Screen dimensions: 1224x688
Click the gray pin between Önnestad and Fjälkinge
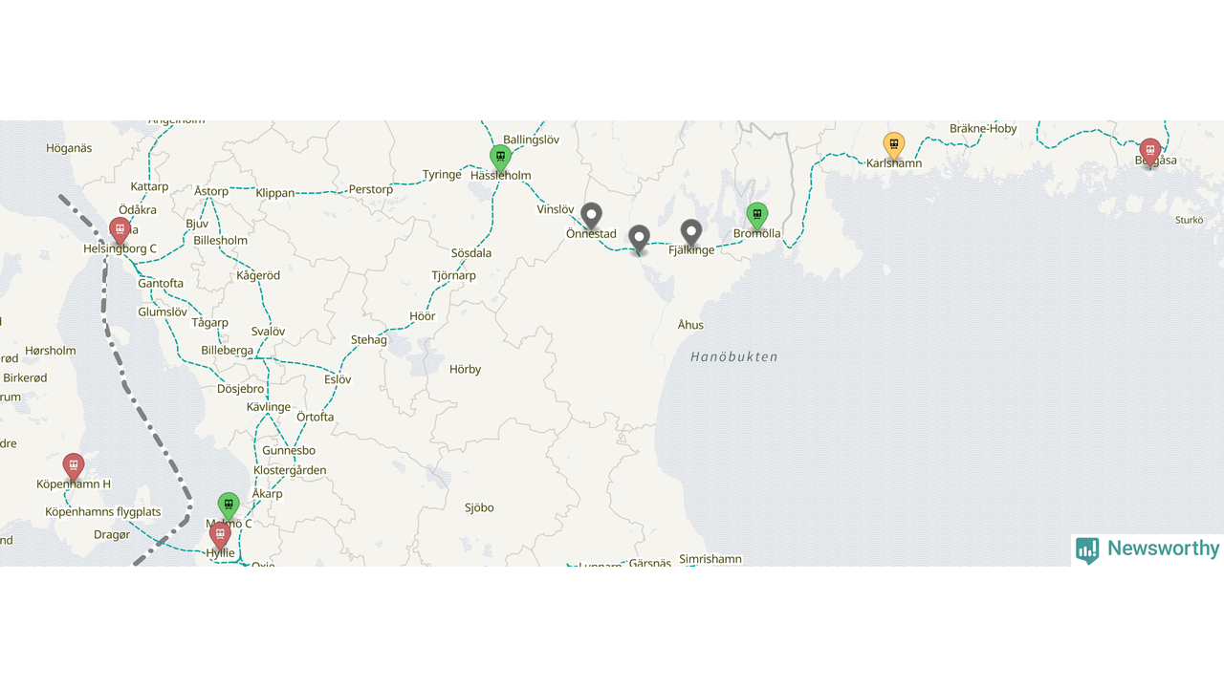pyautogui.click(x=639, y=240)
